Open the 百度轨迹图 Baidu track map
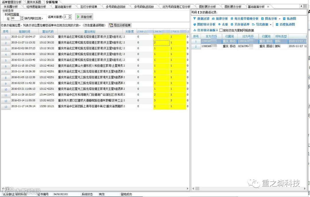This screenshot has height=197, width=310. [x=285, y=24]
